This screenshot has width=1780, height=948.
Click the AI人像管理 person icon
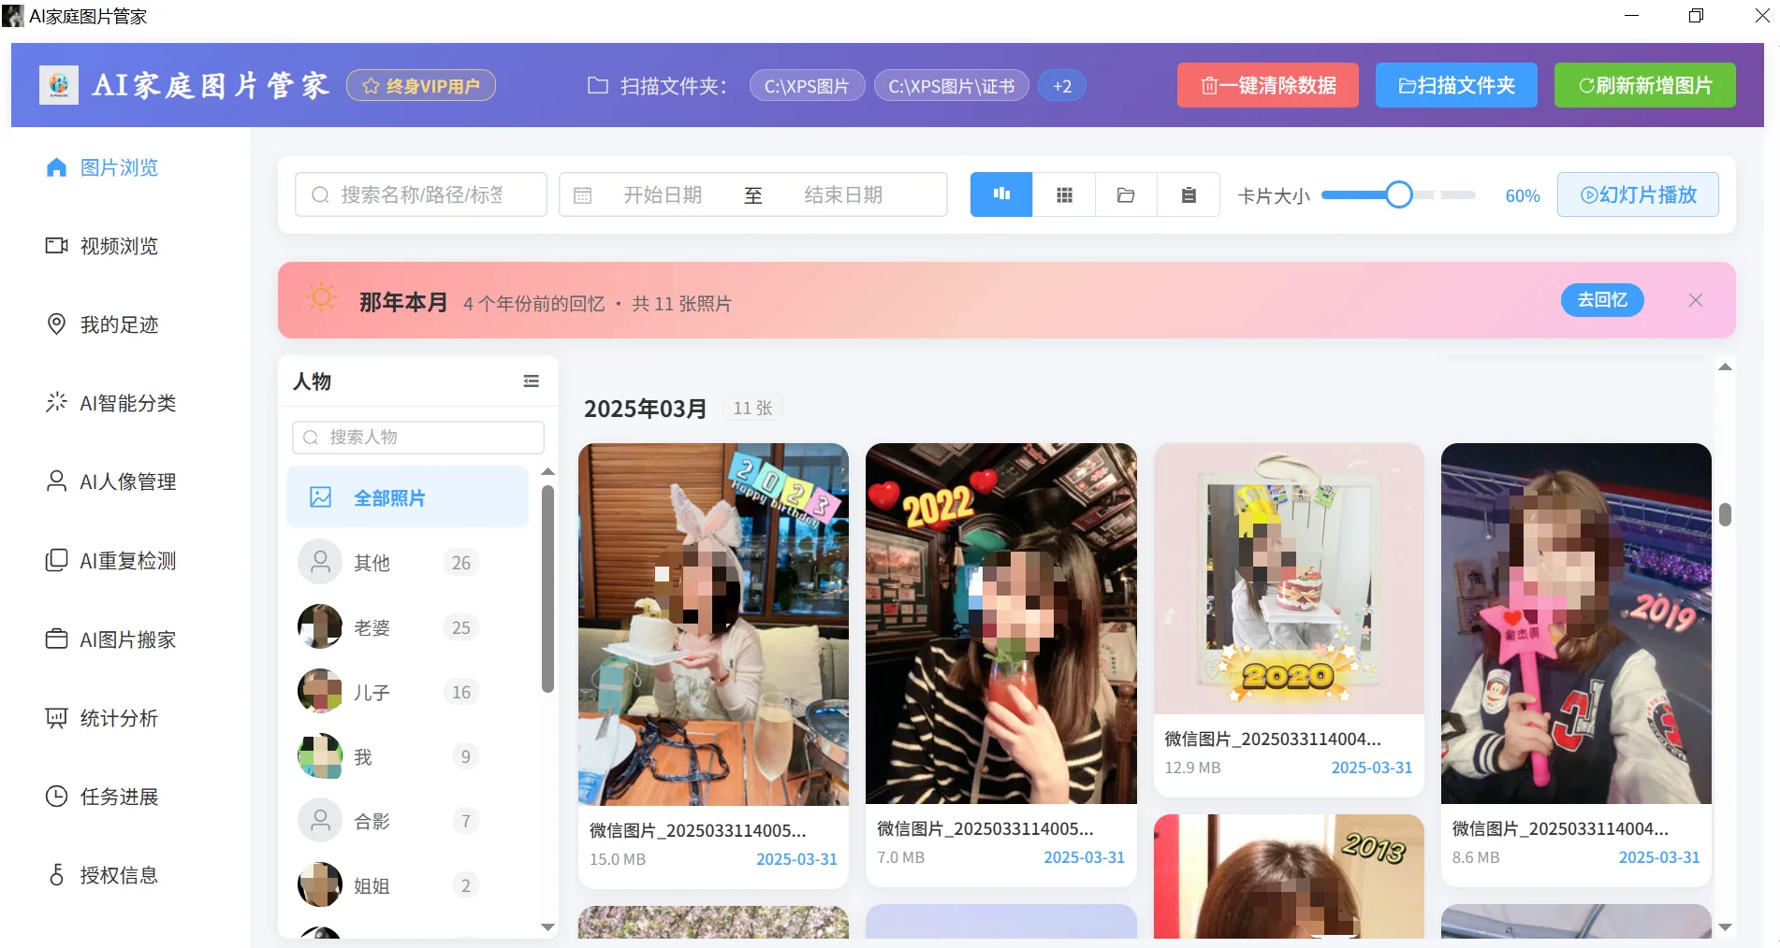[x=56, y=481]
